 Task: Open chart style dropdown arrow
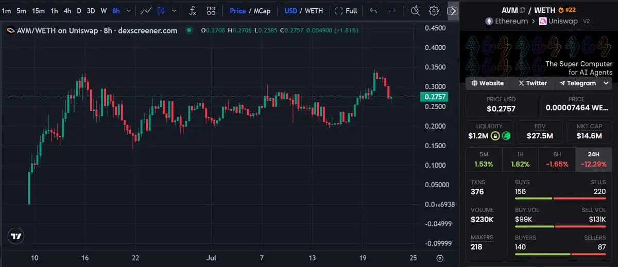pyautogui.click(x=174, y=10)
